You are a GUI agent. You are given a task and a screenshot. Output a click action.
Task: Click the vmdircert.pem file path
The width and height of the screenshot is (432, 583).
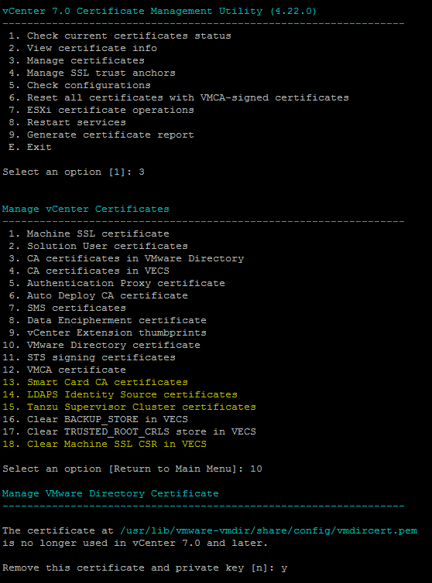tap(269, 531)
